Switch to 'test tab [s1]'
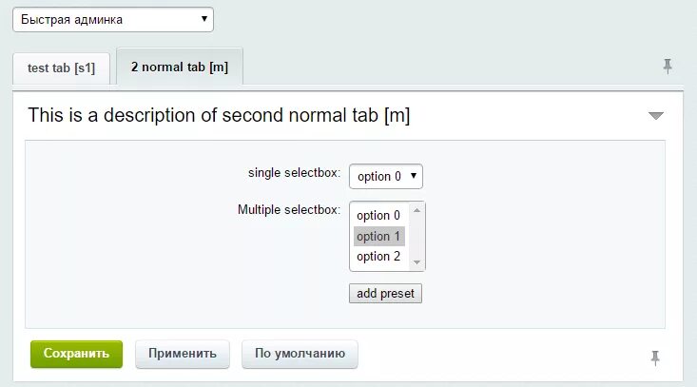This screenshot has width=697, height=387. click(61, 68)
